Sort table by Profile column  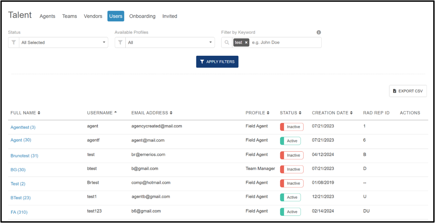(257, 113)
